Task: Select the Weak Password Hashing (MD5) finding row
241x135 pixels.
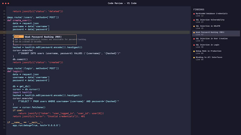Action: pyautogui.click(x=216, y=33)
